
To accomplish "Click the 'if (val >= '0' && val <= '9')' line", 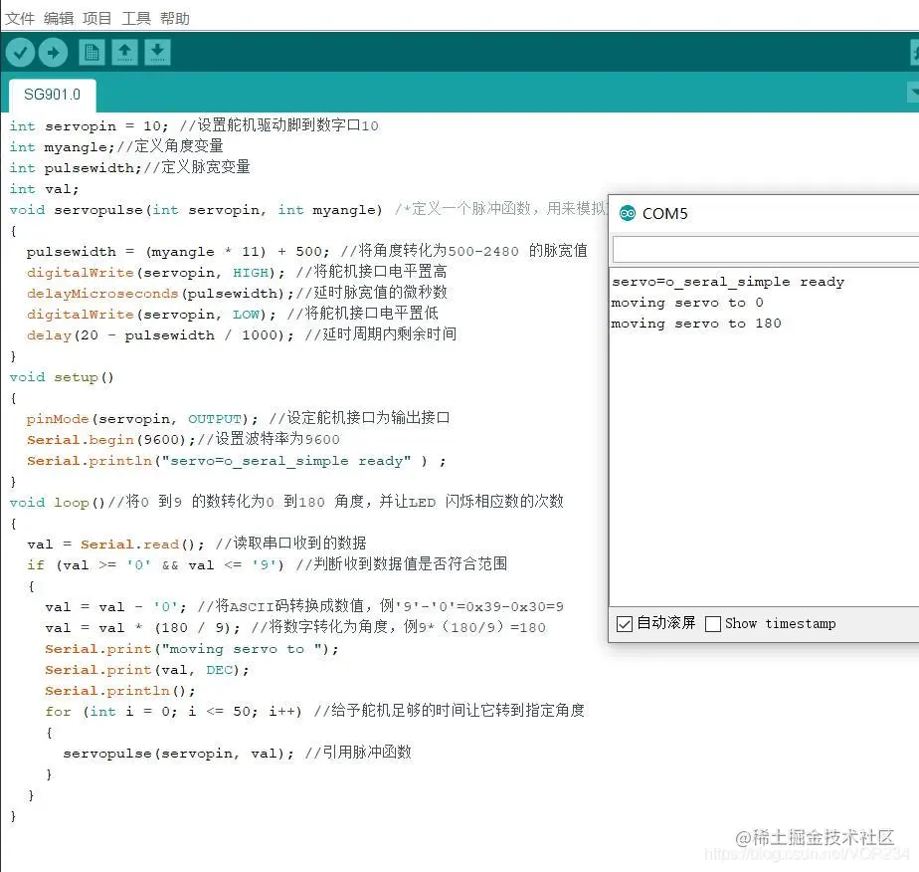I will click(267, 564).
